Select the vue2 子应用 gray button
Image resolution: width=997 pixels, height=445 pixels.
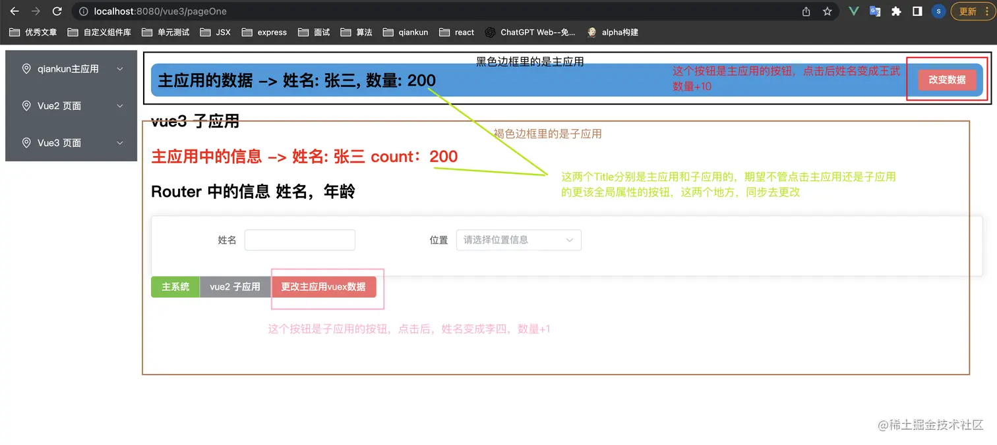tap(235, 287)
